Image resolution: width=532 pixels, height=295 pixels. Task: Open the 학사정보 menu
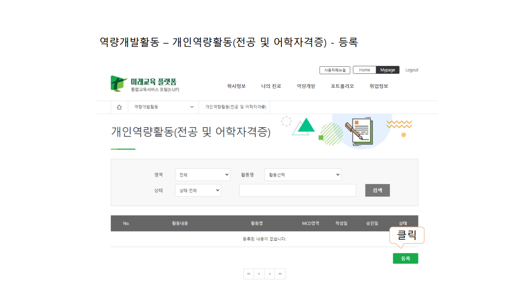pyautogui.click(x=236, y=86)
